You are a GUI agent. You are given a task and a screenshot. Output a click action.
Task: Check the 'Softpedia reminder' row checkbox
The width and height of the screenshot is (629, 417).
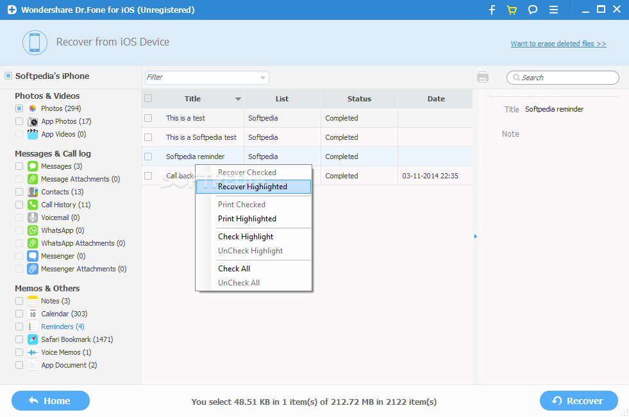click(x=148, y=157)
